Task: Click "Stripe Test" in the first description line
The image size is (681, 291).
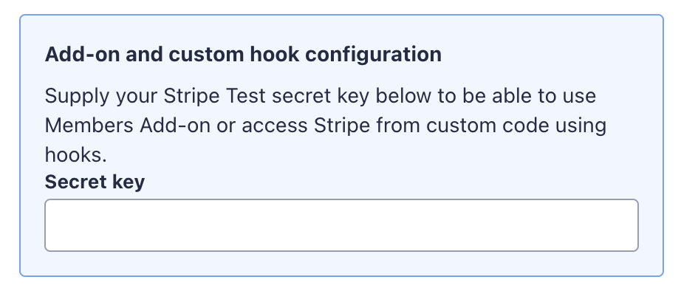Action: coord(214,96)
